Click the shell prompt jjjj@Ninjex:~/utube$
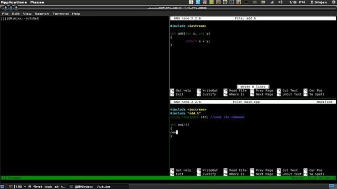The height and width of the screenshot is (189, 337). 20,18
